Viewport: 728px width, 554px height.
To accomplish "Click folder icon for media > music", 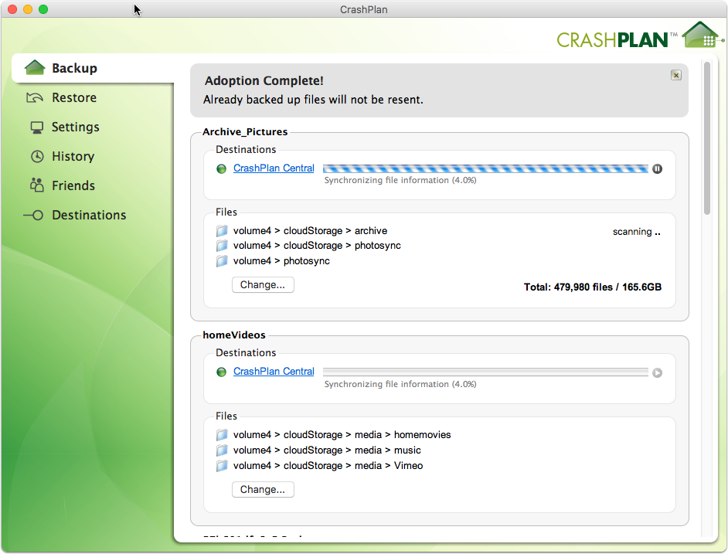I will [222, 450].
